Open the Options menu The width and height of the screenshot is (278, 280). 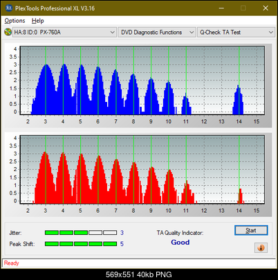[x=15, y=21]
